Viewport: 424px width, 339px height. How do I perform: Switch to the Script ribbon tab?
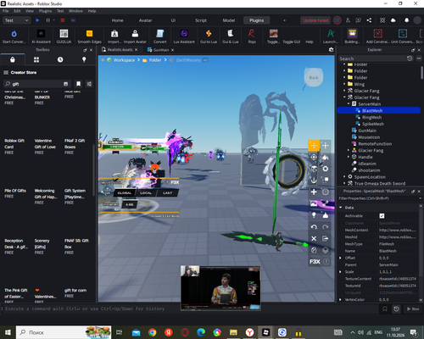(x=201, y=20)
